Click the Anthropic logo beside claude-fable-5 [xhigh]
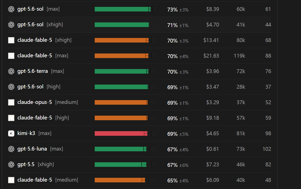The image size is (301, 189). (11, 40)
